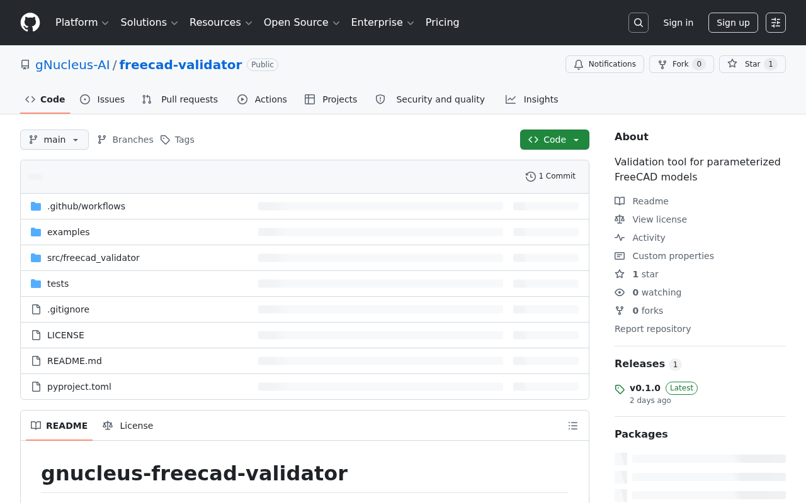The image size is (806, 503).
Task: Click the examples folder icon
Action: 36,232
